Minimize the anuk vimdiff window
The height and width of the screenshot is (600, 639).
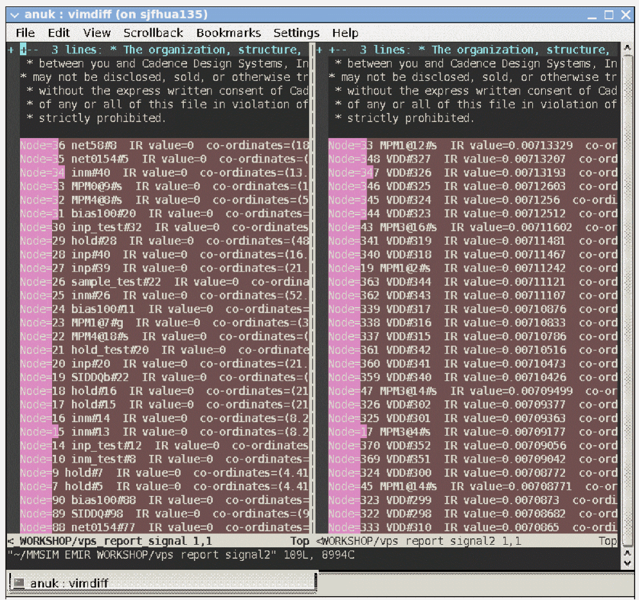coord(592,15)
